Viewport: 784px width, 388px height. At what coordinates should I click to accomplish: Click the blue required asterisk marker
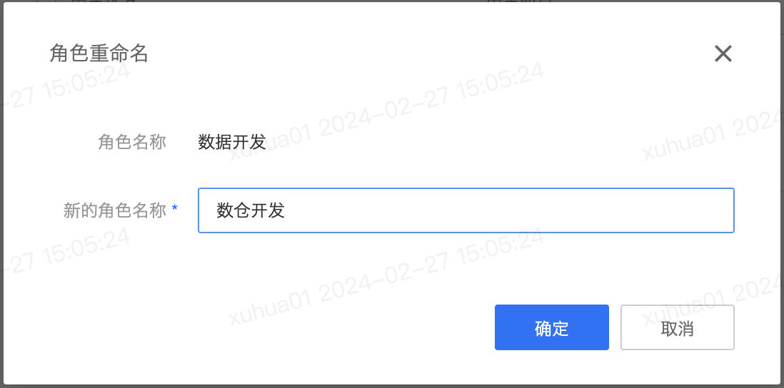174,209
